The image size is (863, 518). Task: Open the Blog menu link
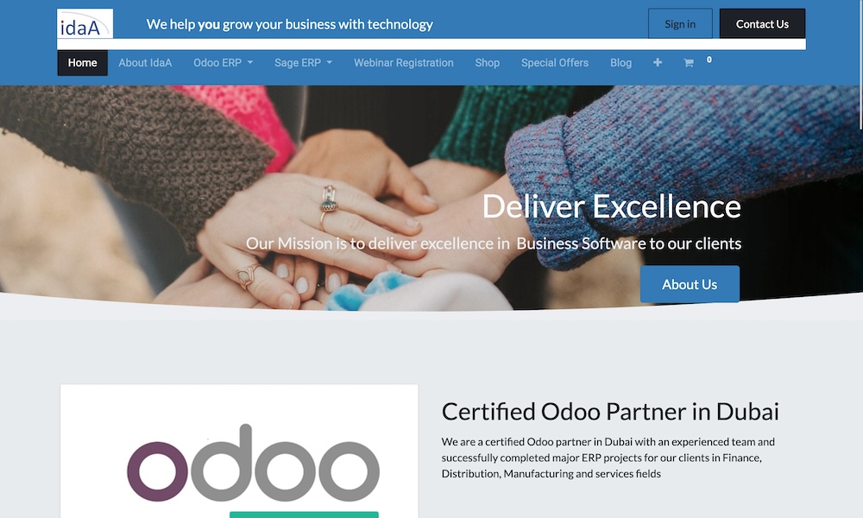click(x=620, y=63)
